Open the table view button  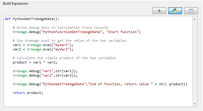pos(191,11)
